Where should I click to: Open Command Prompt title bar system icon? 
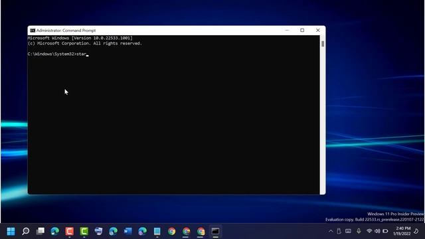click(33, 31)
